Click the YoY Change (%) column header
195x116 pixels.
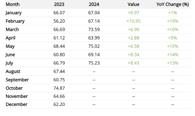click(173, 4)
